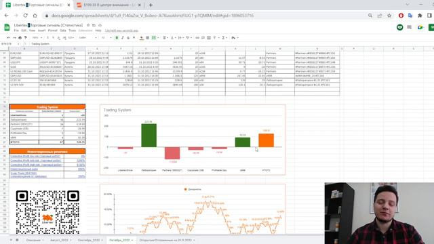Click the Undo toolbar icon
The width and height of the screenshot is (434, 244).
pos(9,38)
